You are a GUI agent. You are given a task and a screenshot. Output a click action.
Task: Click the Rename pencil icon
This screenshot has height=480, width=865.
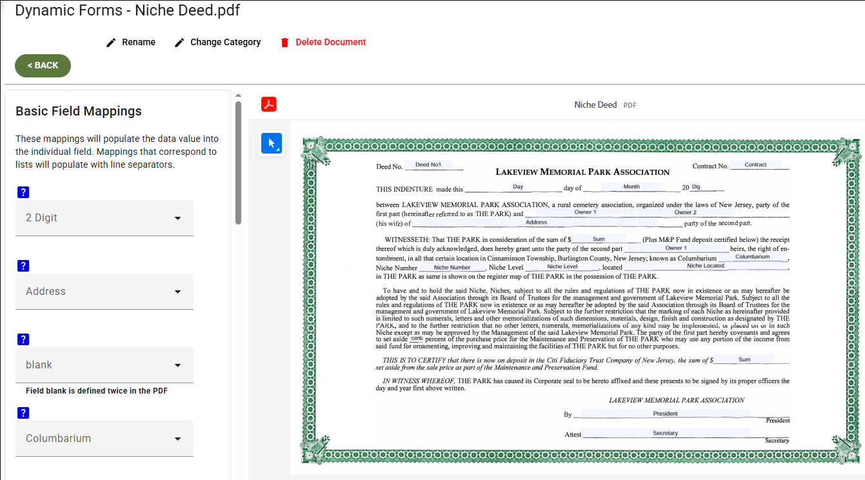tap(112, 42)
